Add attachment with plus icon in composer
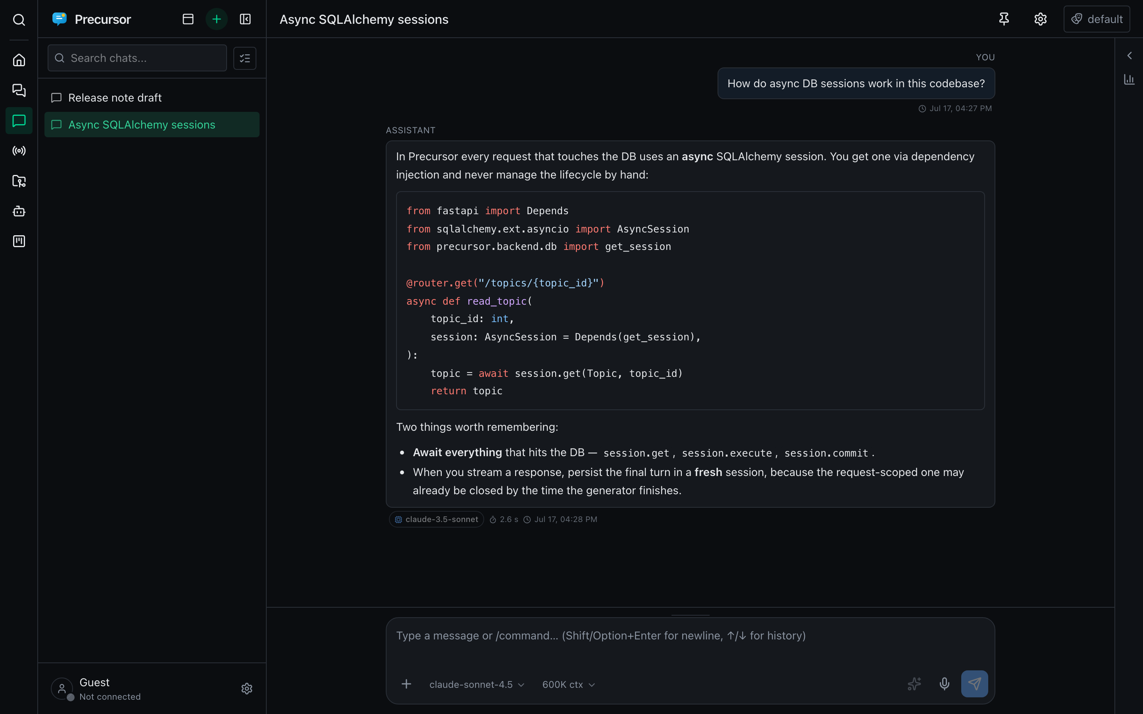This screenshot has width=1143, height=714. click(x=406, y=684)
